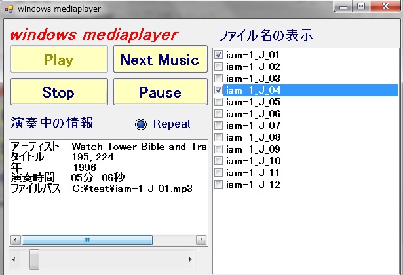Image resolution: width=403 pixels, height=275 pixels.
Task: Check the iam-1_J_05 checkbox
Action: [218, 102]
